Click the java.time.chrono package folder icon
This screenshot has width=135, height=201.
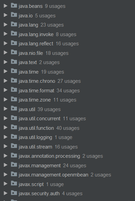(14, 81)
